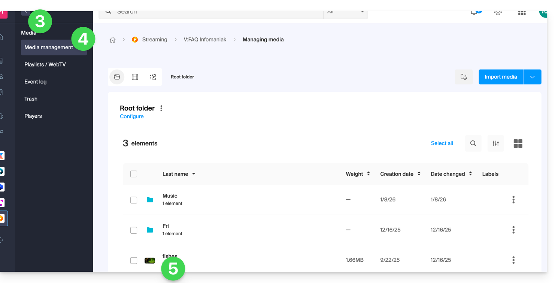Open the fishes video thumbnail
The width and height of the screenshot is (558, 283).
point(150,260)
